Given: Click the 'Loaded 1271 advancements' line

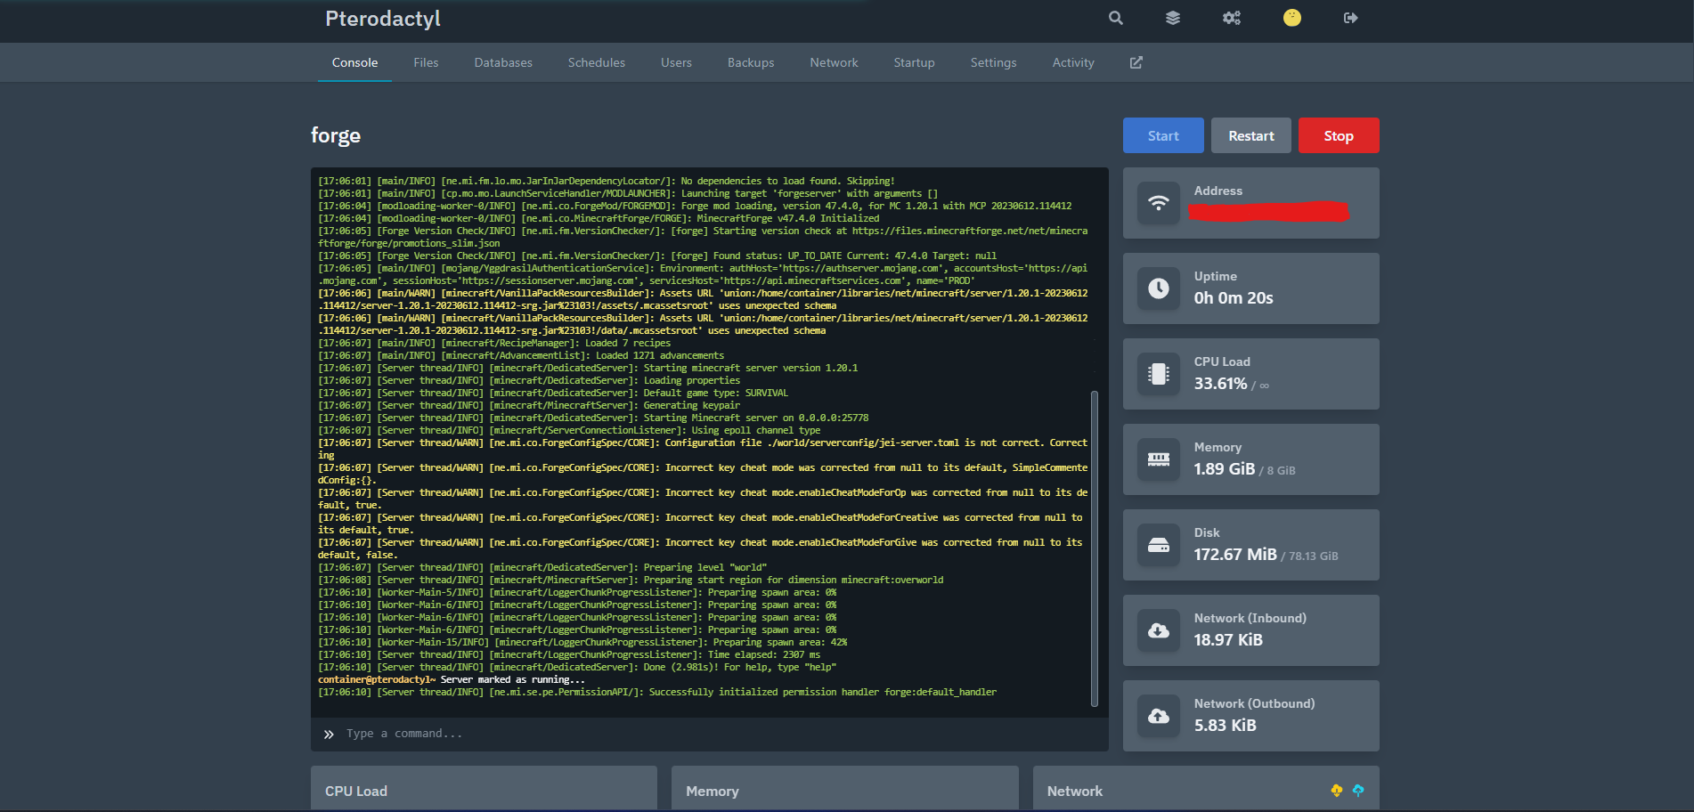Looking at the screenshot, I should point(521,355).
